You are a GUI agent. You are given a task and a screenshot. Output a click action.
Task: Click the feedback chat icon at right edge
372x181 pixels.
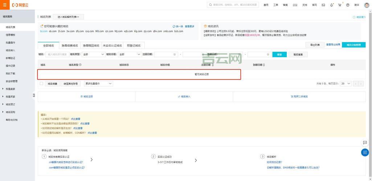point(365,143)
